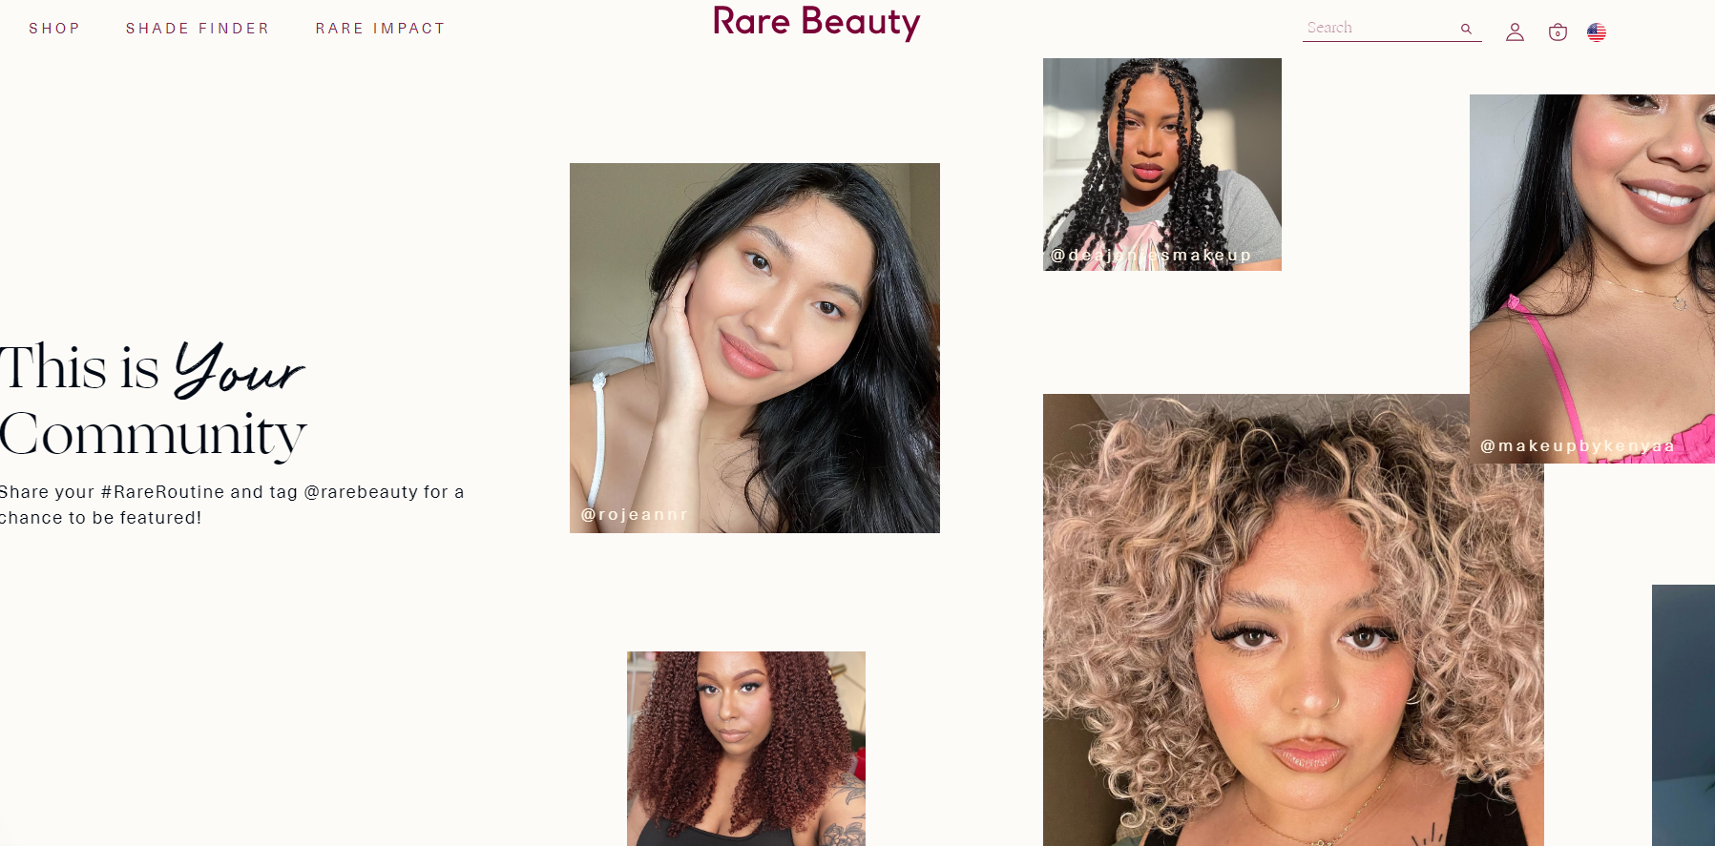Open the @rojeannr community photo
The height and width of the screenshot is (846, 1715).
[x=755, y=348]
